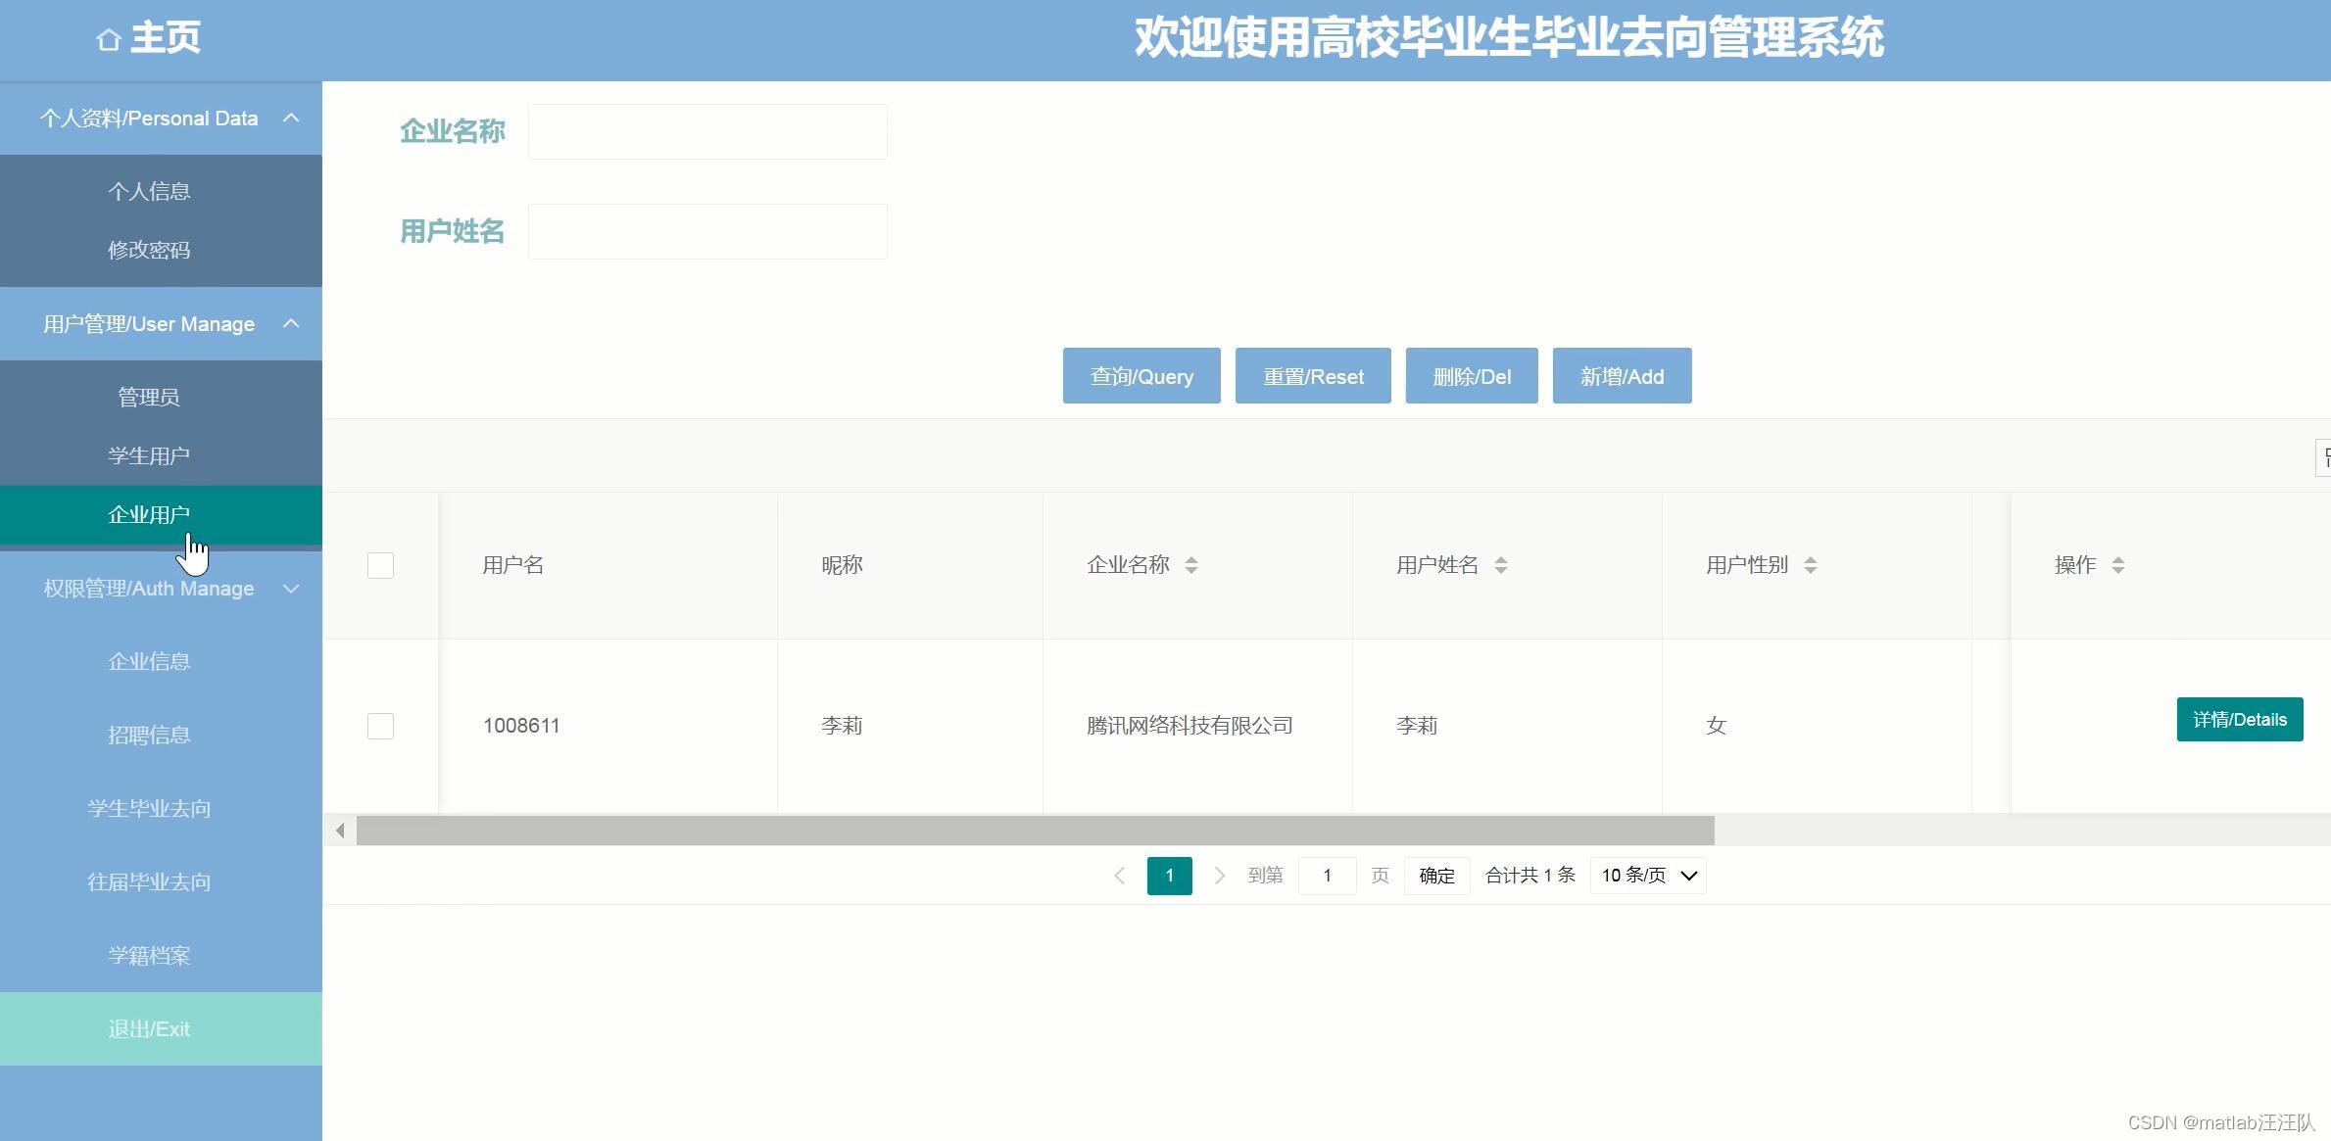Click the 查询/Query button
Image resolution: width=2331 pixels, height=1141 pixels.
(x=1141, y=376)
